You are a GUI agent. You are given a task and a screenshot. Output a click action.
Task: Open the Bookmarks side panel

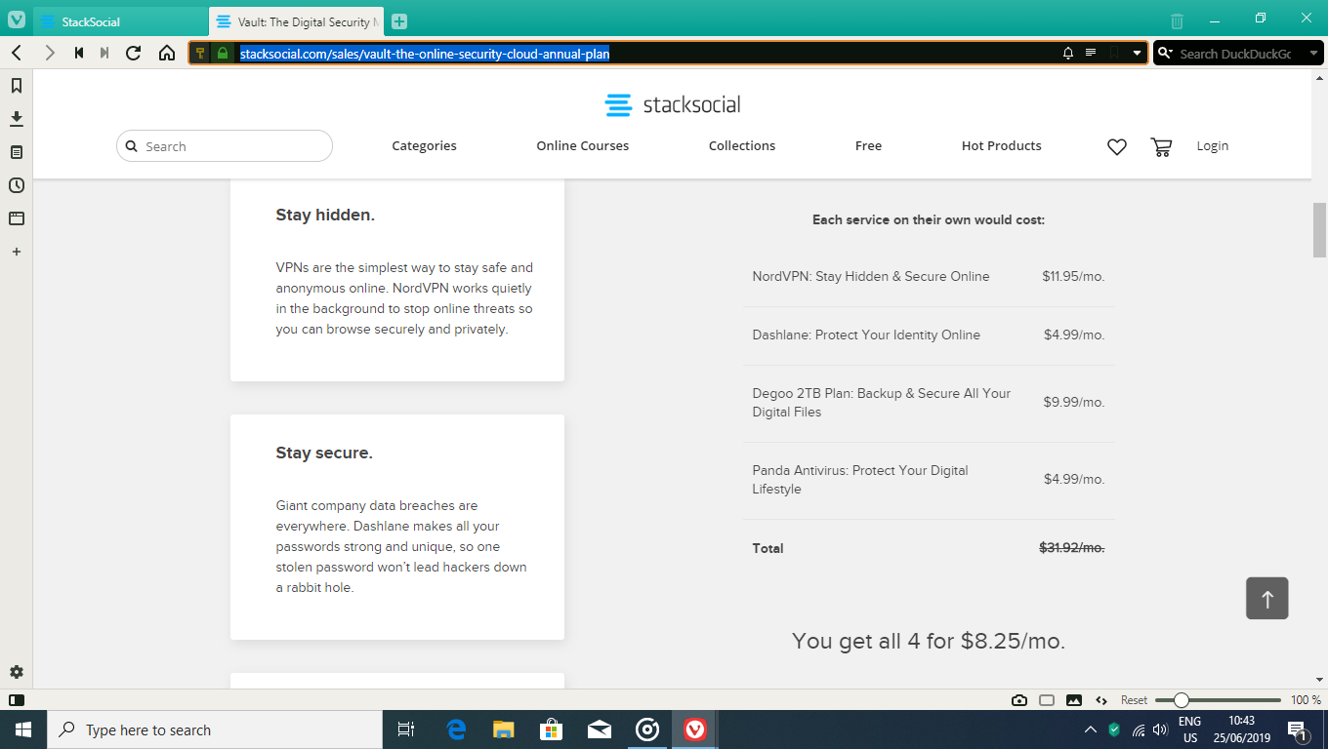click(x=17, y=86)
